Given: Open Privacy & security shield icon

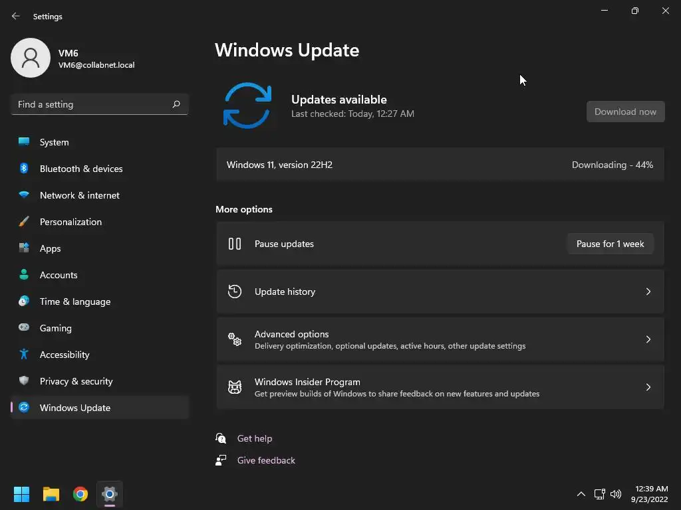Looking at the screenshot, I should (24, 381).
